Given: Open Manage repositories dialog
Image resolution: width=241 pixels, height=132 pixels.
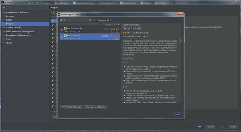Looking at the screenshot, I should coord(95,107).
